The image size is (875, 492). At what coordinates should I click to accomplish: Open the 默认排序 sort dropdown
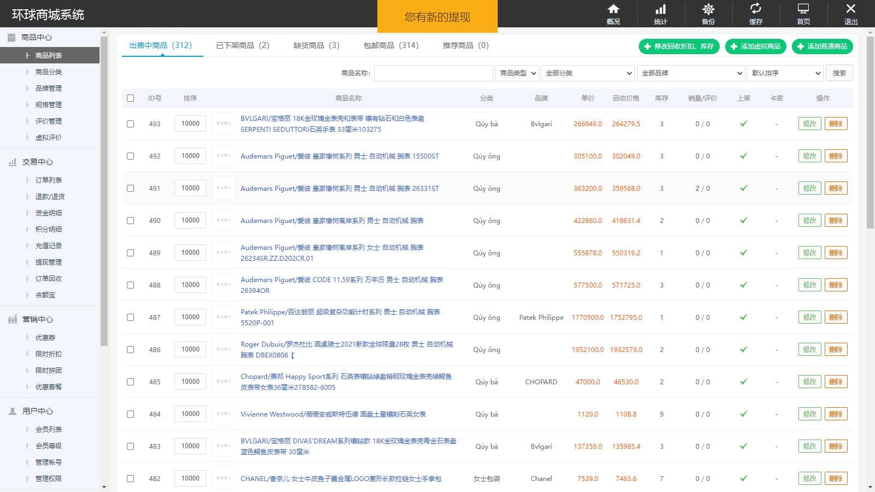pos(786,73)
